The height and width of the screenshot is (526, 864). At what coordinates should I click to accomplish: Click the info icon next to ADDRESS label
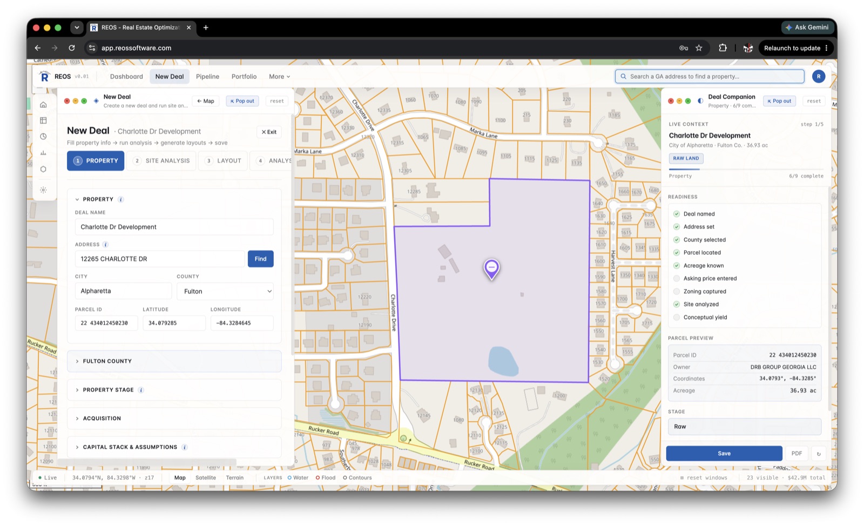coord(105,245)
